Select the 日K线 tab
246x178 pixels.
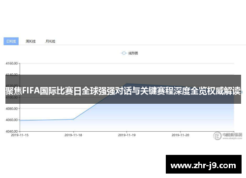[11, 41]
